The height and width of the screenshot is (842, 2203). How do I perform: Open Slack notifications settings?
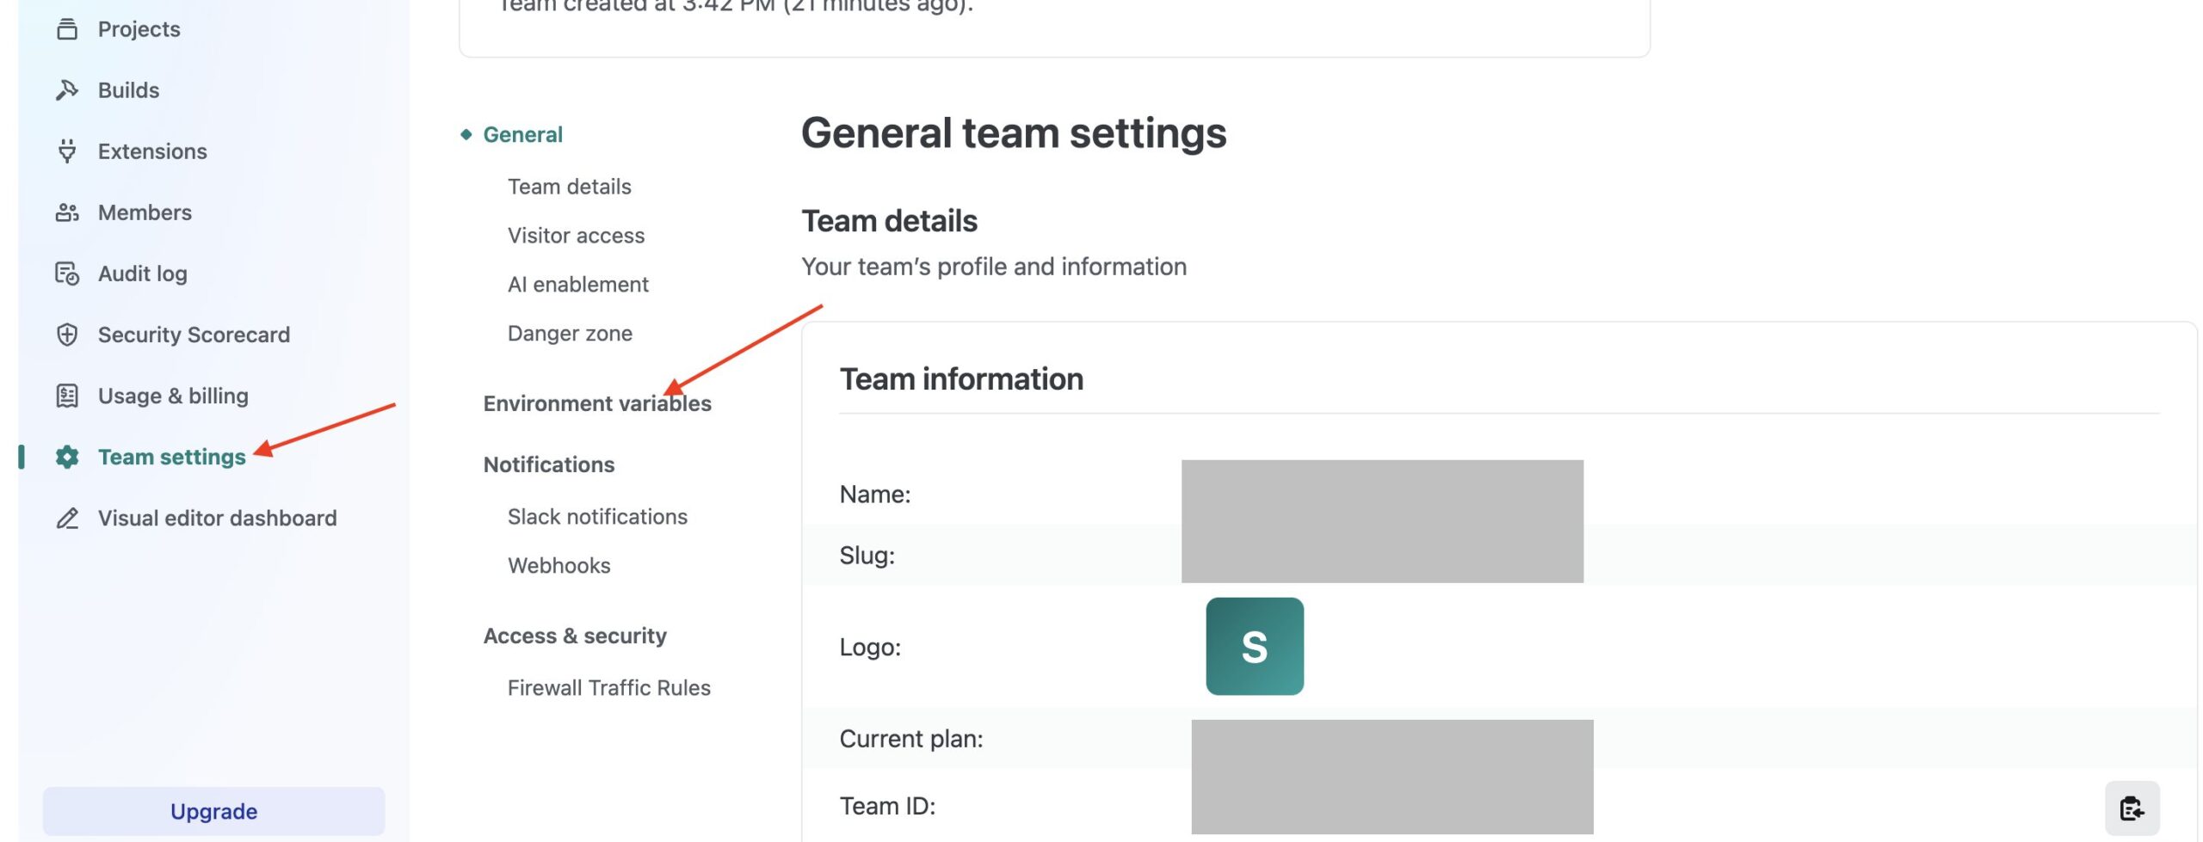pyautogui.click(x=597, y=517)
